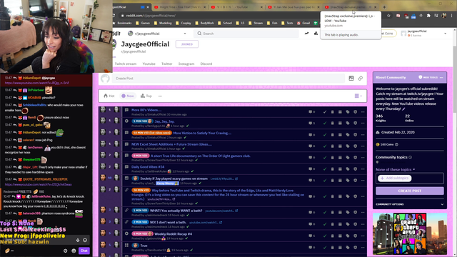The width and height of the screenshot is (457, 257).
Task: Click shield icon on 'Society if Jay played scary games' post
Action: coord(355,181)
